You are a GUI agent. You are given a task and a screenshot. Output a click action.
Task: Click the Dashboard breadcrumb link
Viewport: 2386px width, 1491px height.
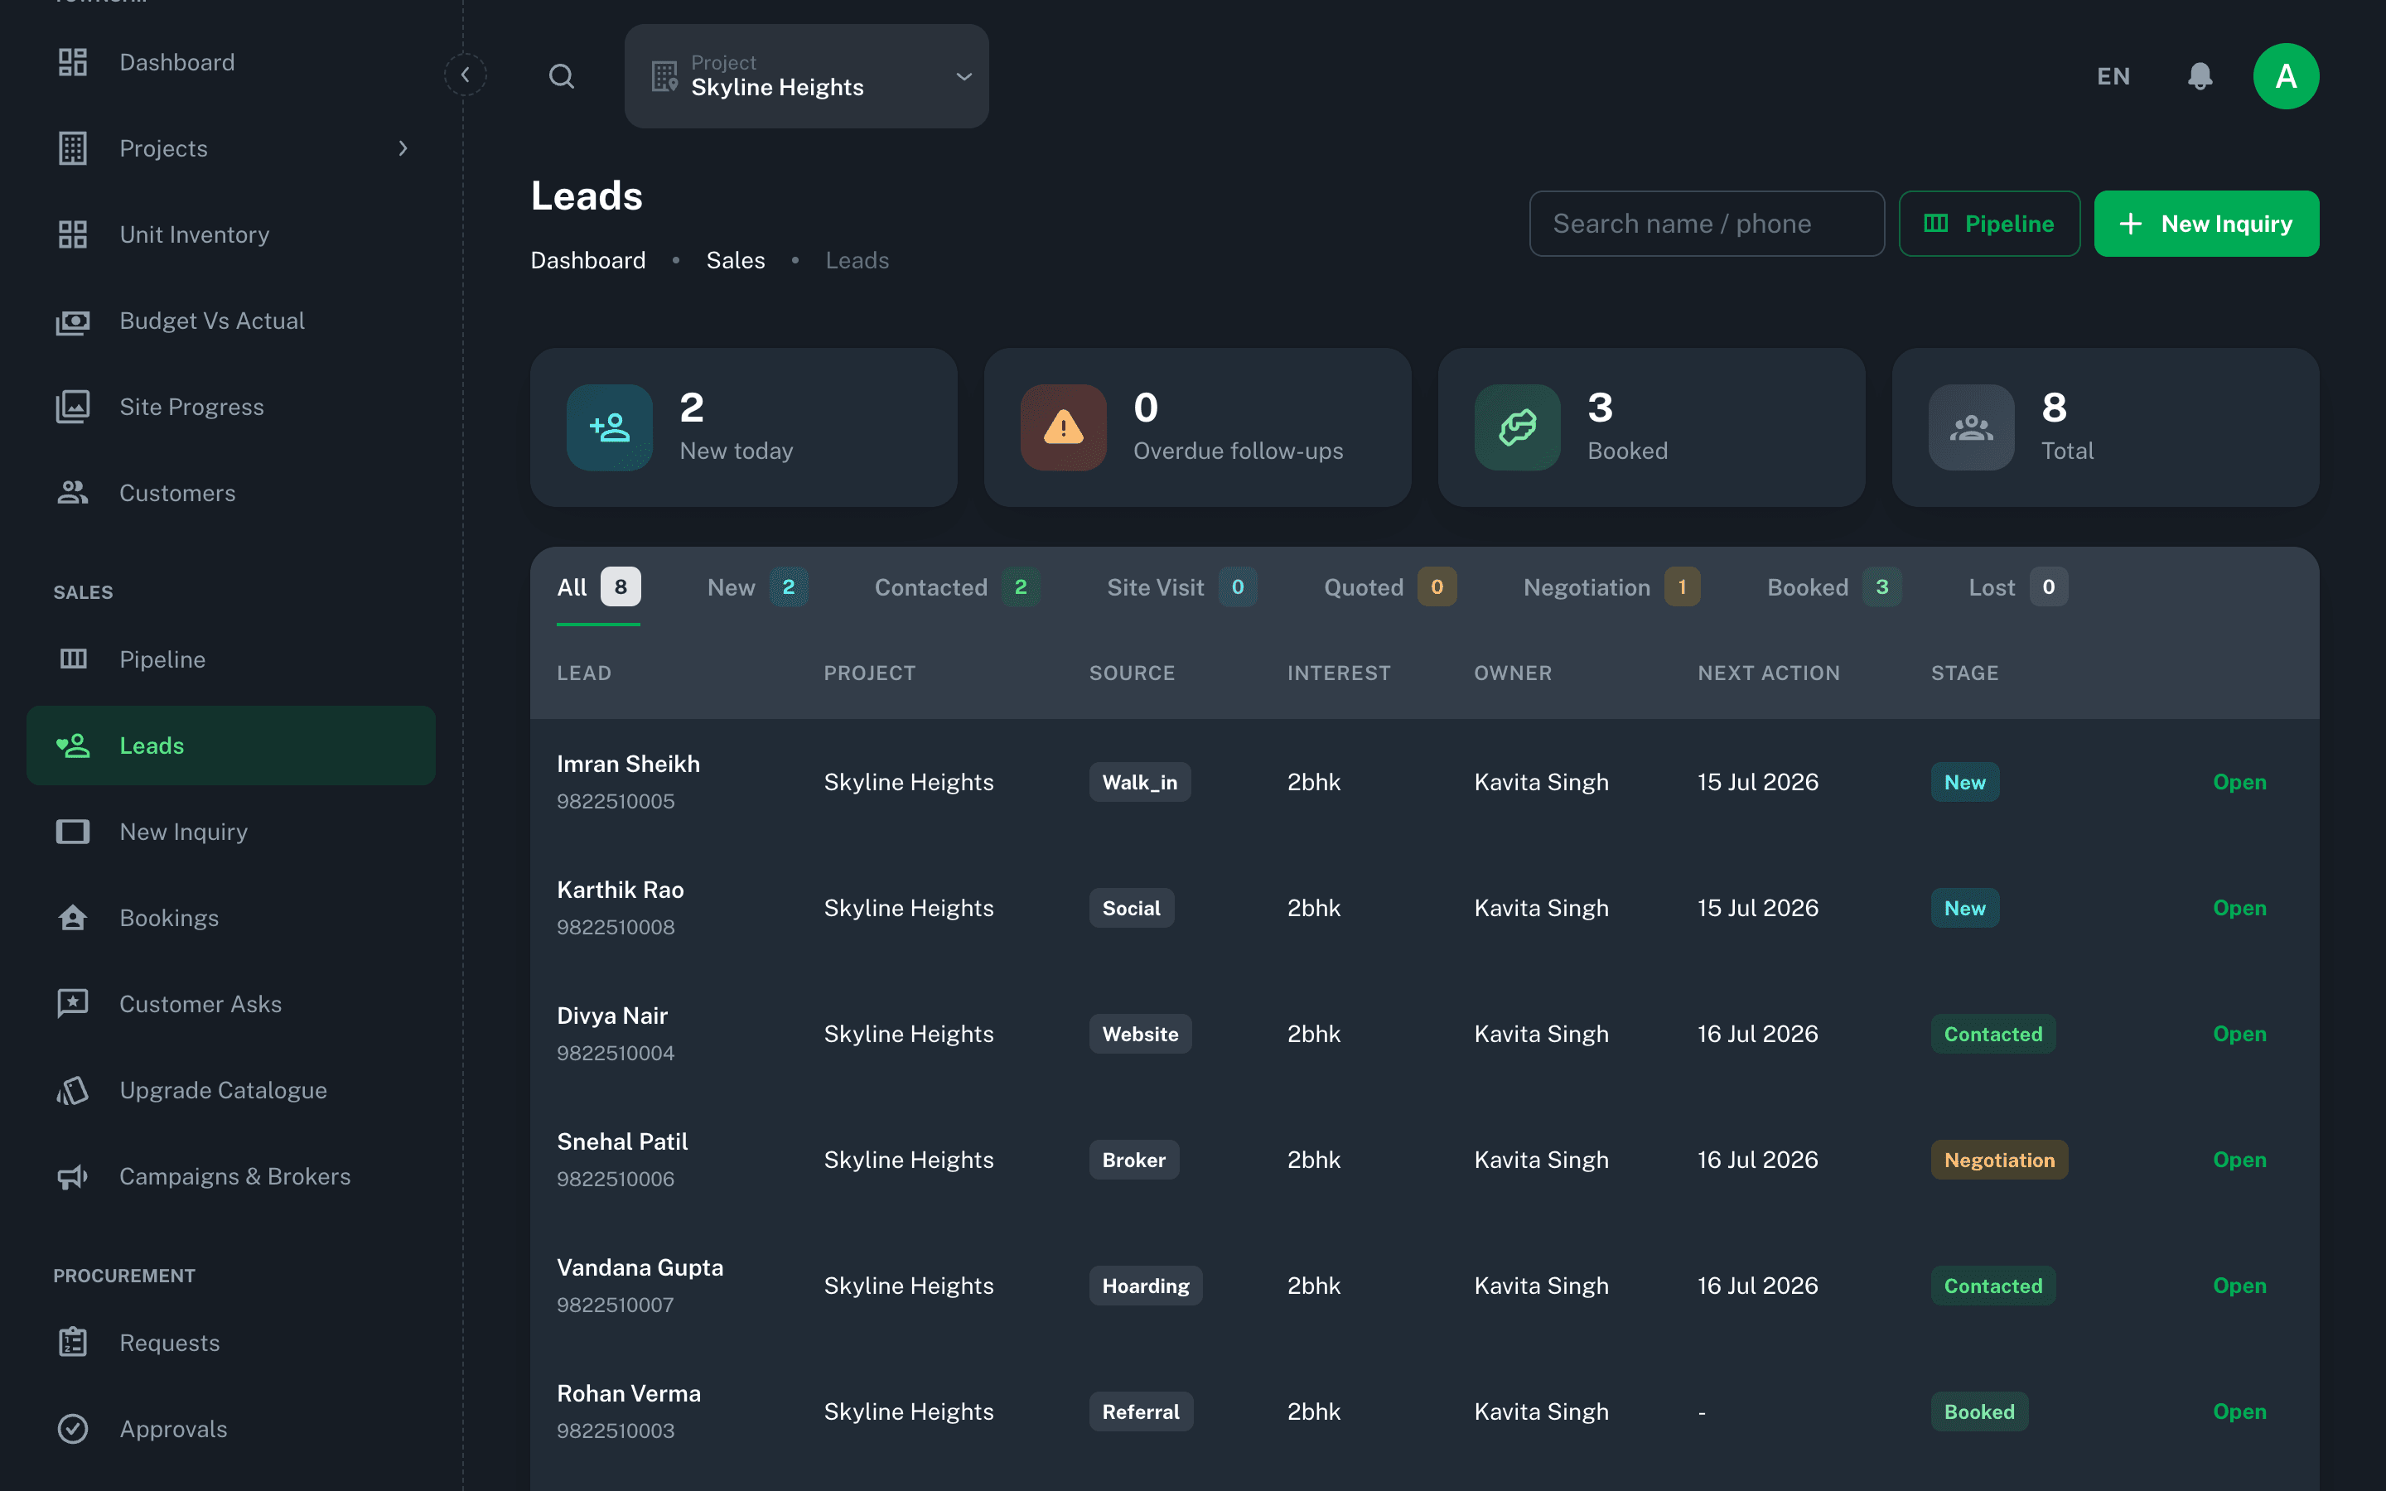point(587,260)
